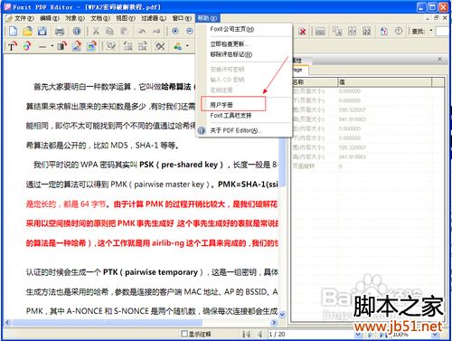Click the crossed-out clipping tool icon
452x341 pixels.
[160, 46]
